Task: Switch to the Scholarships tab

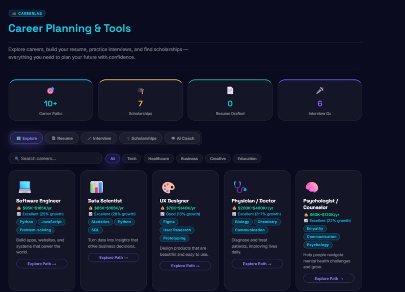Action: pos(141,138)
